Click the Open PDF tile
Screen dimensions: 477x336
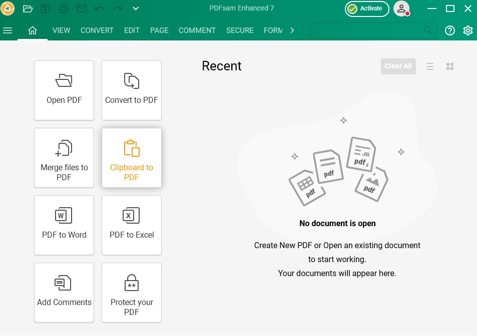click(64, 90)
